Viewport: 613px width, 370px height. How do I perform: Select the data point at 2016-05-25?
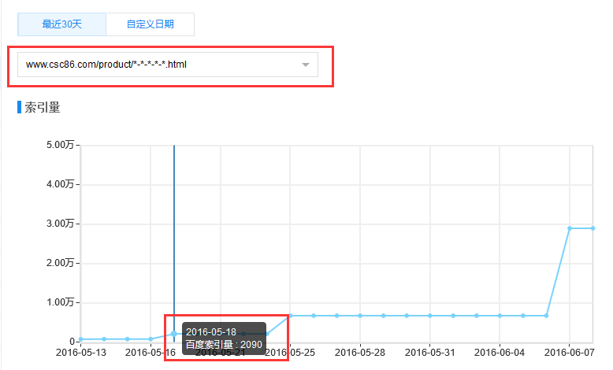290,316
